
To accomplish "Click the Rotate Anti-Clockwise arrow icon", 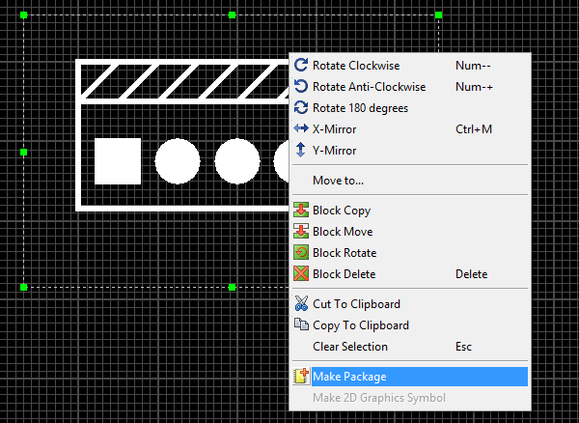I will tap(300, 87).
